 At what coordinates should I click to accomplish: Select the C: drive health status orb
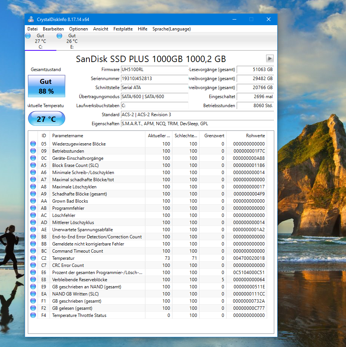click(x=28, y=36)
